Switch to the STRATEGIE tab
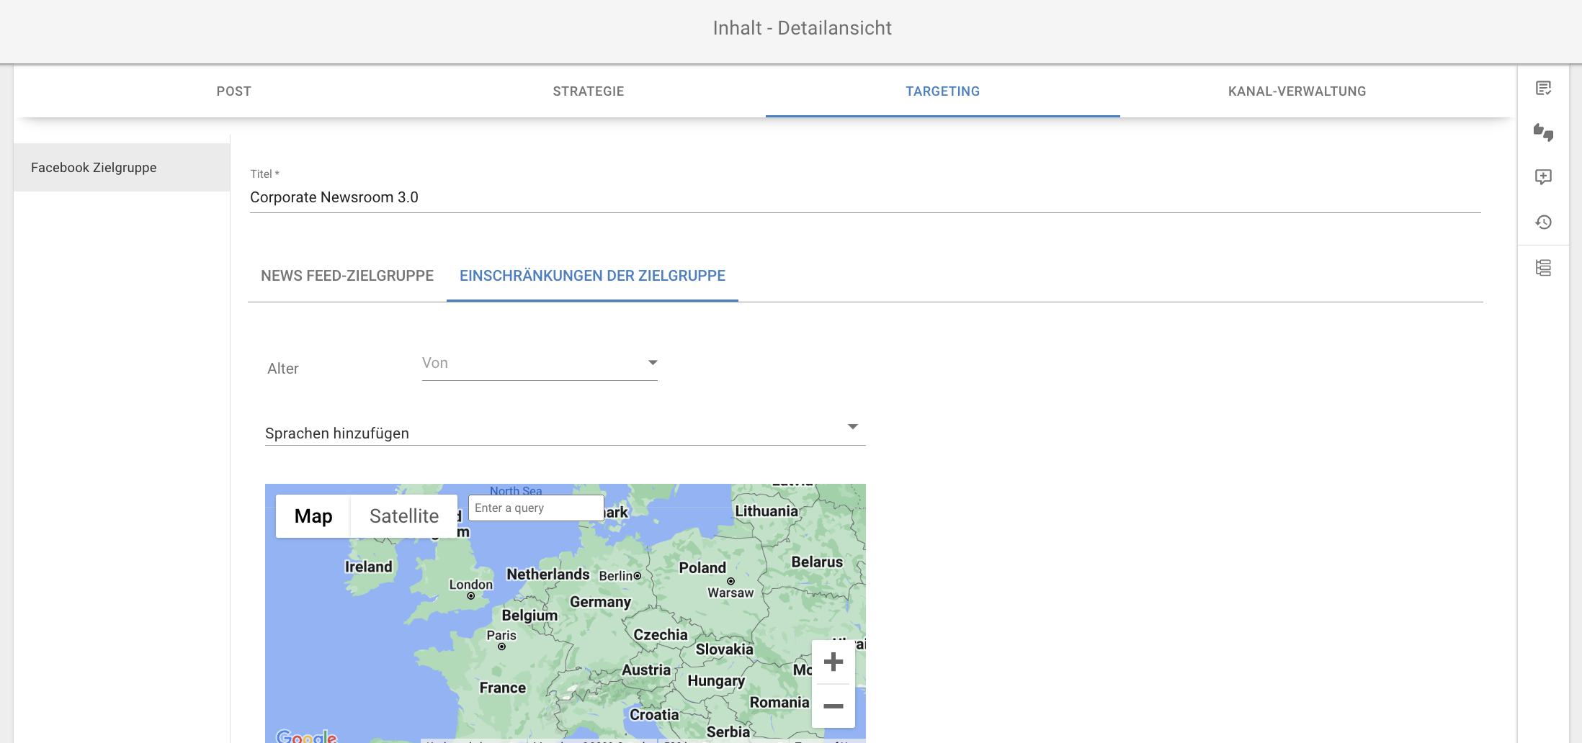Image resolution: width=1582 pixels, height=743 pixels. (x=589, y=91)
